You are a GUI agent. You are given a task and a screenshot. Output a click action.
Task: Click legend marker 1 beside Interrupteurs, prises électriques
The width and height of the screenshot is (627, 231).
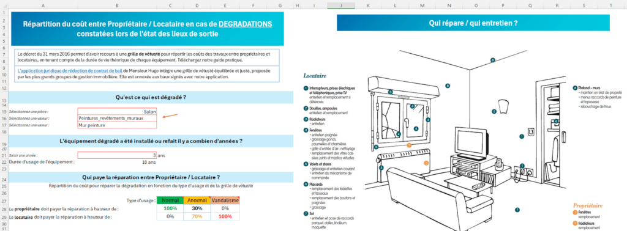(306, 88)
